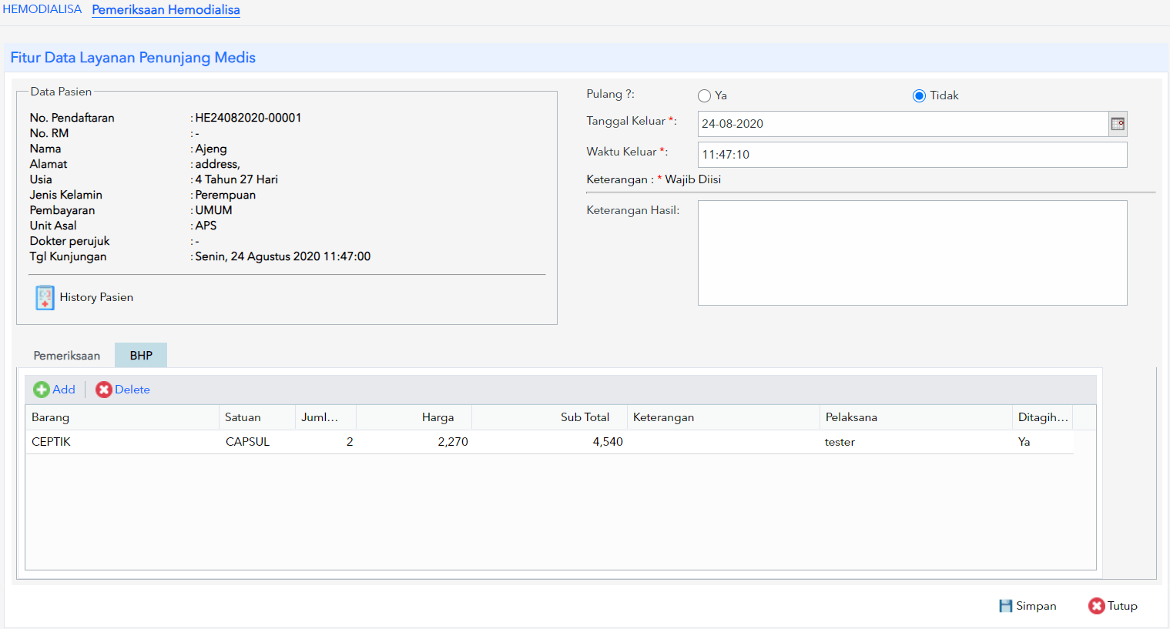Open the History Pasien link
This screenshot has height=629, width=1170.
pyautogui.click(x=96, y=297)
